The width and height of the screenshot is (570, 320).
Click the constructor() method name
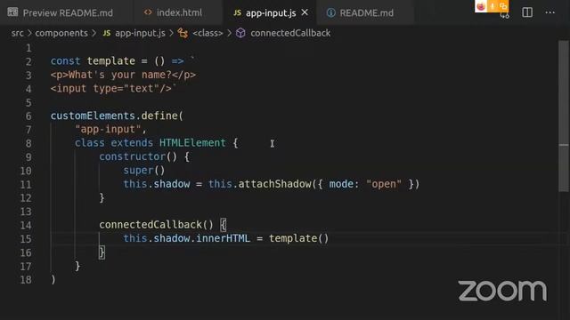138,156
